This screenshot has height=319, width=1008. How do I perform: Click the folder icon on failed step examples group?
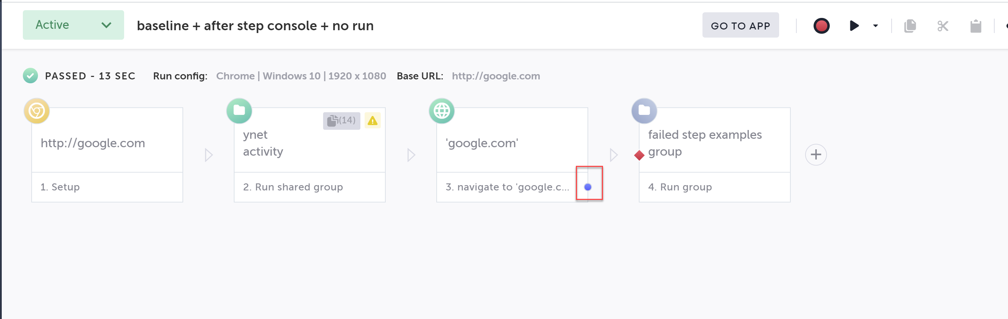coord(644,111)
